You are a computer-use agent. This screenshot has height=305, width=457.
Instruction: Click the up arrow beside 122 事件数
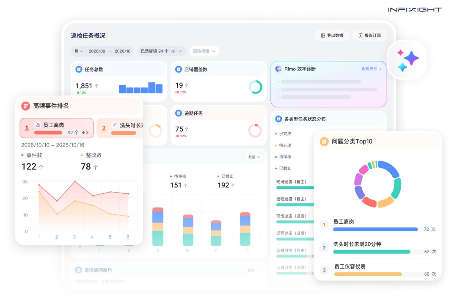(41, 167)
